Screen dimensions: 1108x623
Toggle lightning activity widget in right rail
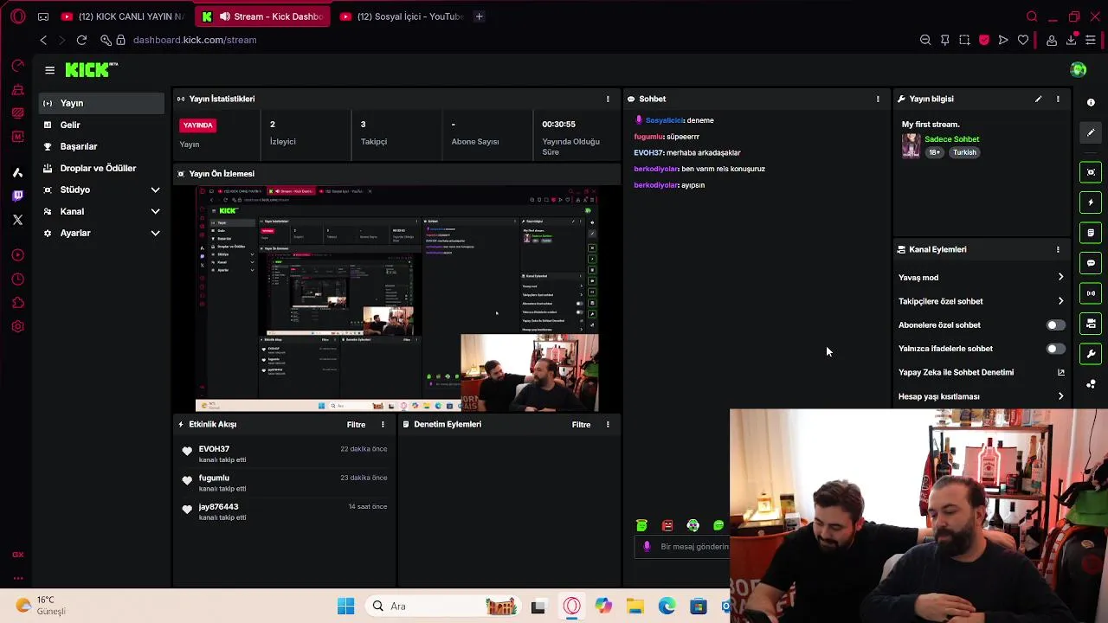point(1091,202)
